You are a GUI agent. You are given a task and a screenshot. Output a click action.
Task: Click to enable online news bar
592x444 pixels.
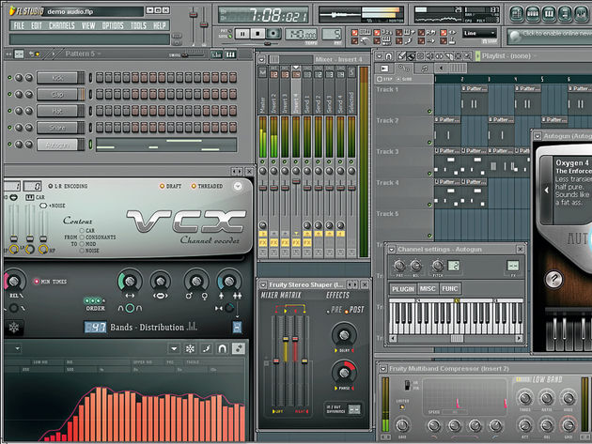point(550,36)
